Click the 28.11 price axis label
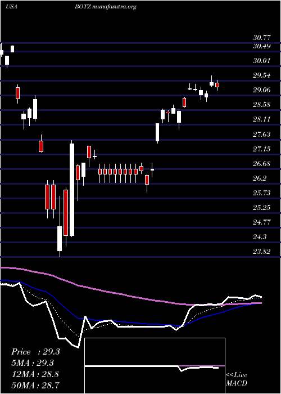Screen dimensions: 281x394 point(262,119)
